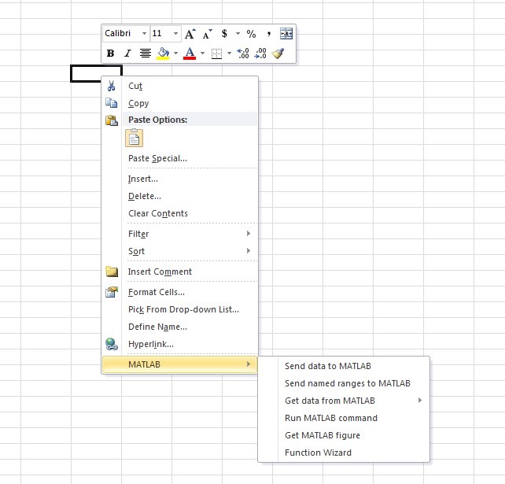The width and height of the screenshot is (505, 484).
Task: Open Hyperlink... dialog
Action: point(179,344)
